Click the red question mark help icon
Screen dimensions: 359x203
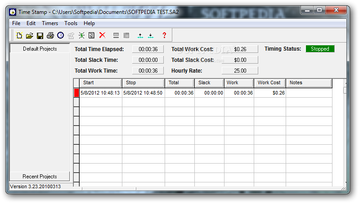click(x=164, y=35)
